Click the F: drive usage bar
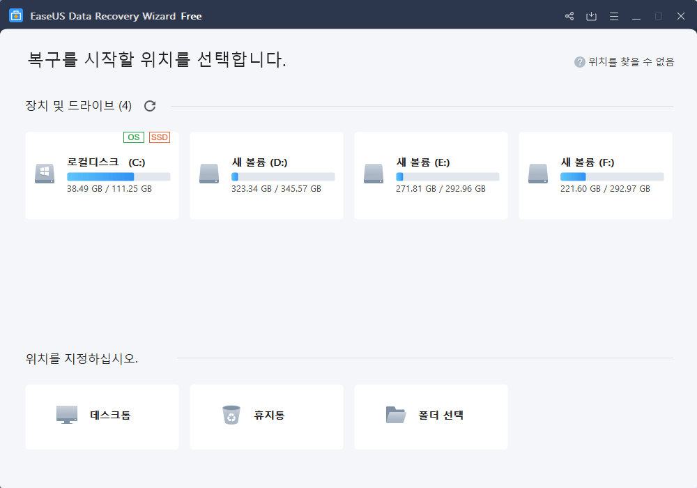Screen dimensions: 697x488 click(612, 177)
